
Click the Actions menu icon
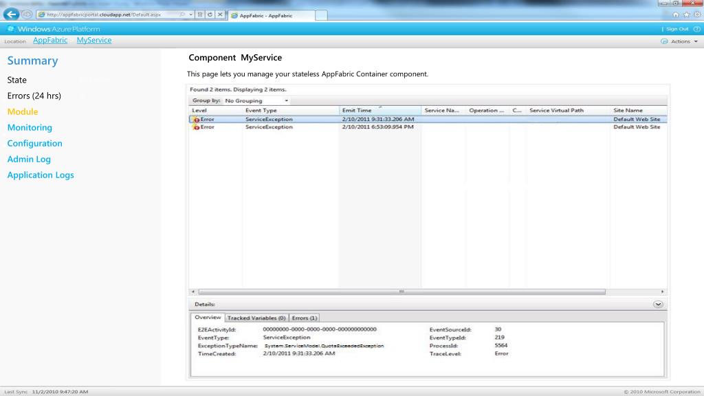tap(665, 41)
